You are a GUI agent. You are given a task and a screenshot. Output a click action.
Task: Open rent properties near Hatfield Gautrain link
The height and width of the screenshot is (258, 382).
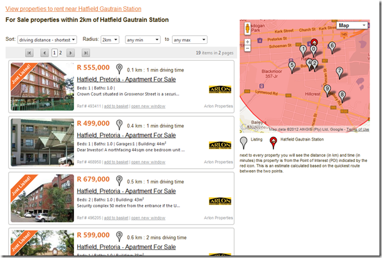pos(73,9)
